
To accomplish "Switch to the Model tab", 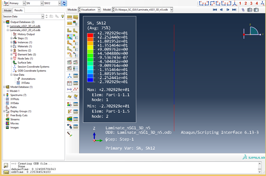I will click(x=8, y=10).
